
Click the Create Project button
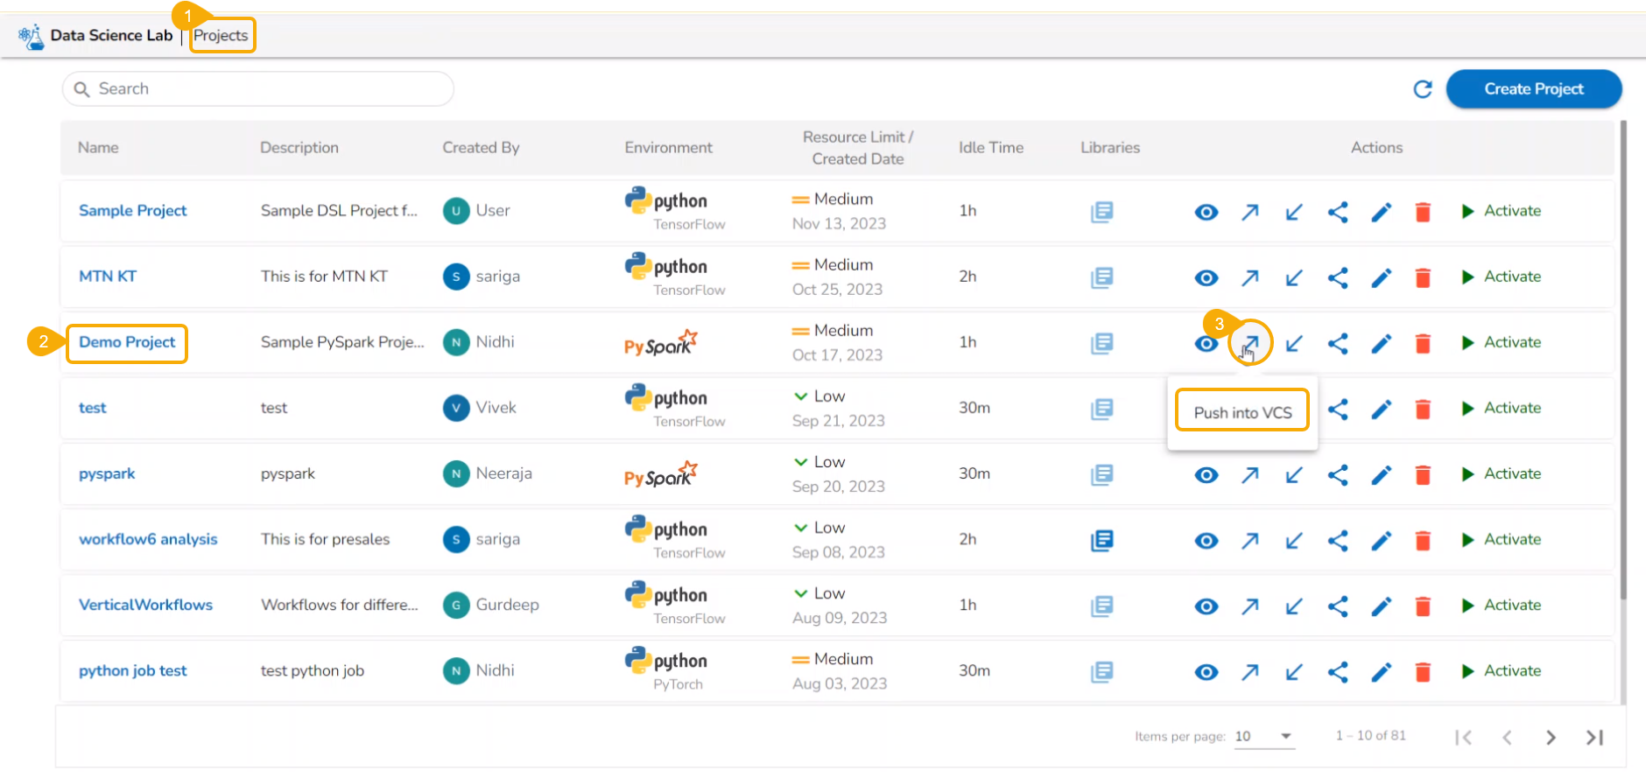point(1533,89)
